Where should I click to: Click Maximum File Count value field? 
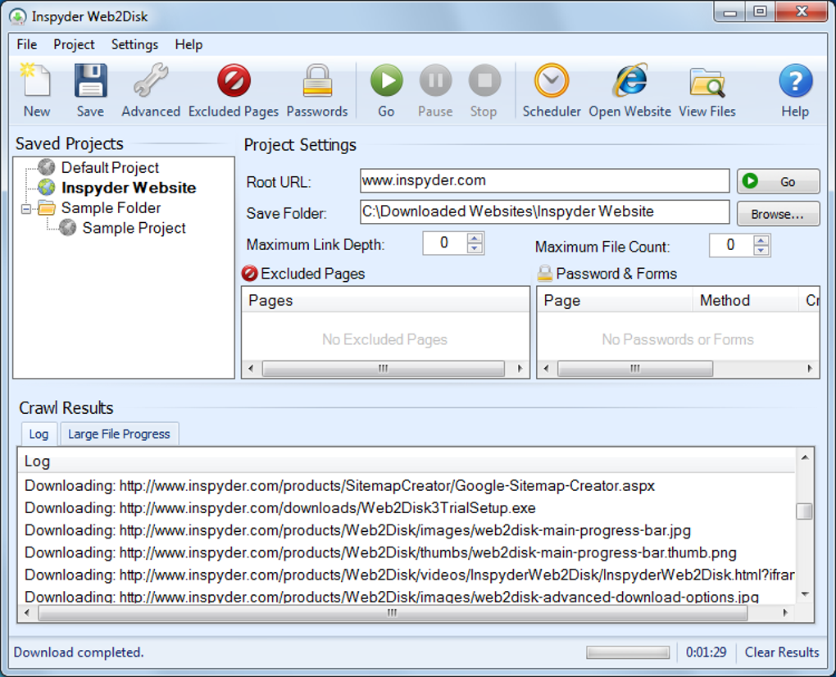pos(730,245)
